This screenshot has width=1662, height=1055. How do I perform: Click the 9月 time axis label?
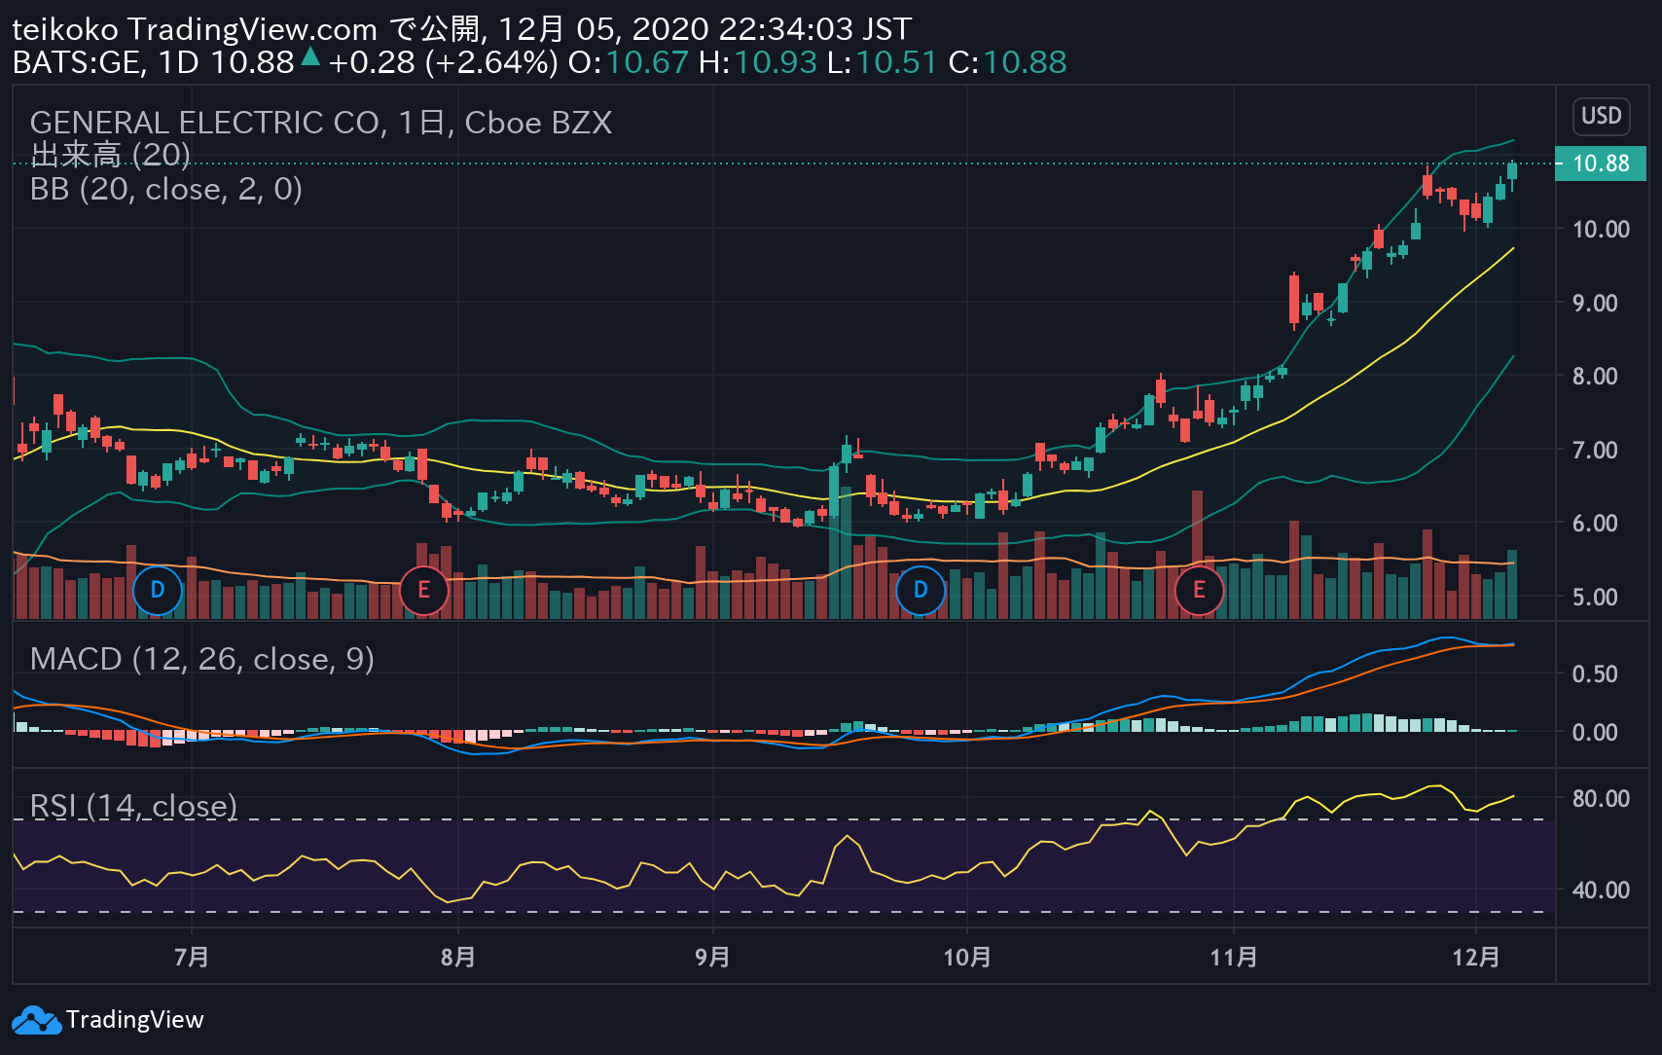713,957
